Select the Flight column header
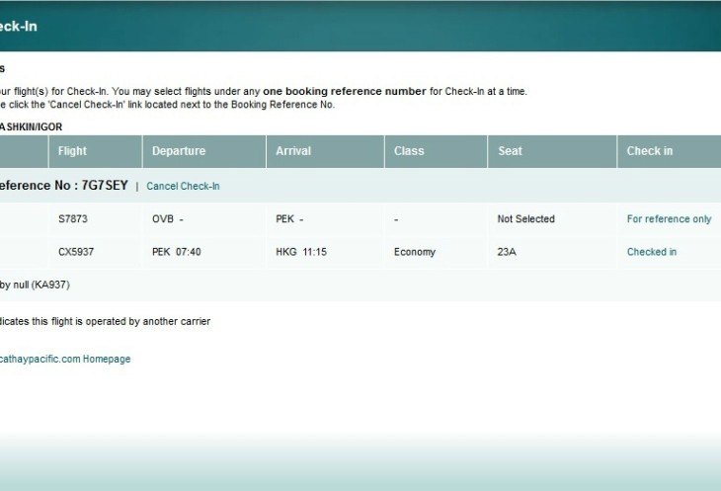This screenshot has width=721, height=491. (95, 151)
